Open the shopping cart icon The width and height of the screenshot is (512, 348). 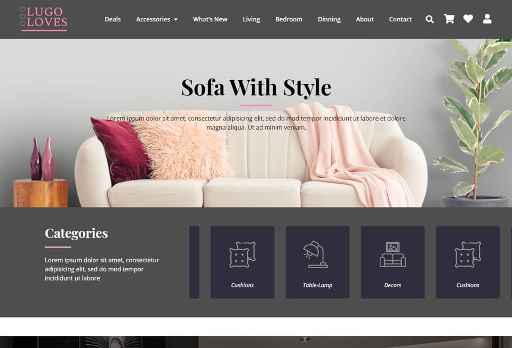449,19
